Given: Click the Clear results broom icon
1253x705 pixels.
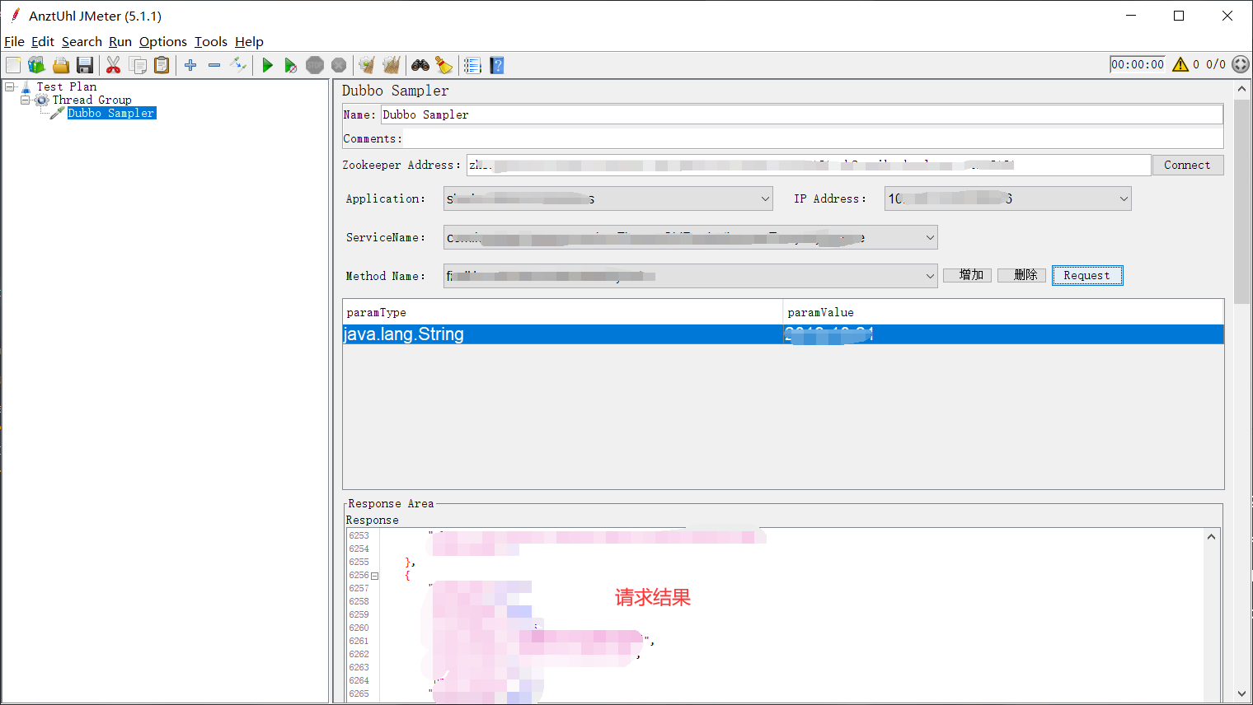Looking at the screenshot, I should [367, 65].
